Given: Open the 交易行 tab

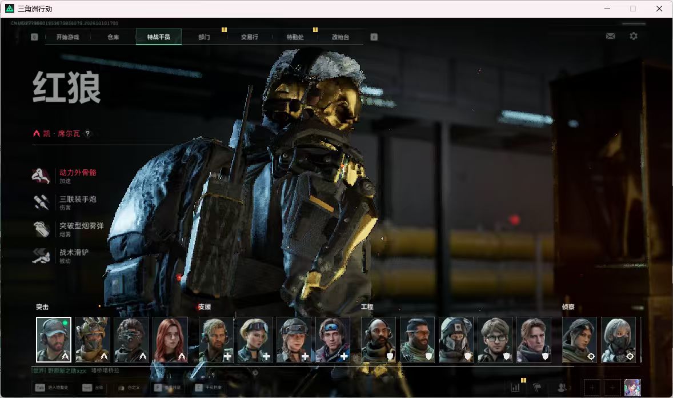Looking at the screenshot, I should coord(249,37).
